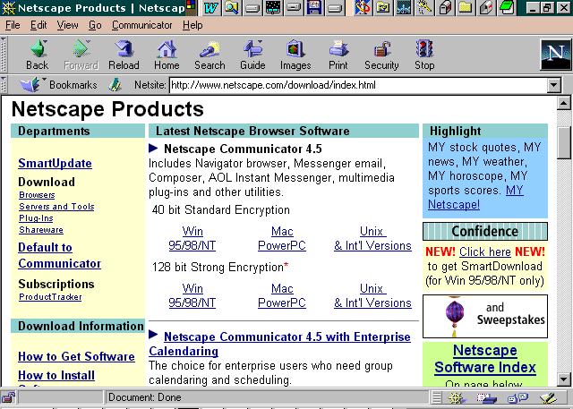Click Unix & Int'l Versions under 128 bit
This screenshot has height=409, width=573.
pos(372,296)
